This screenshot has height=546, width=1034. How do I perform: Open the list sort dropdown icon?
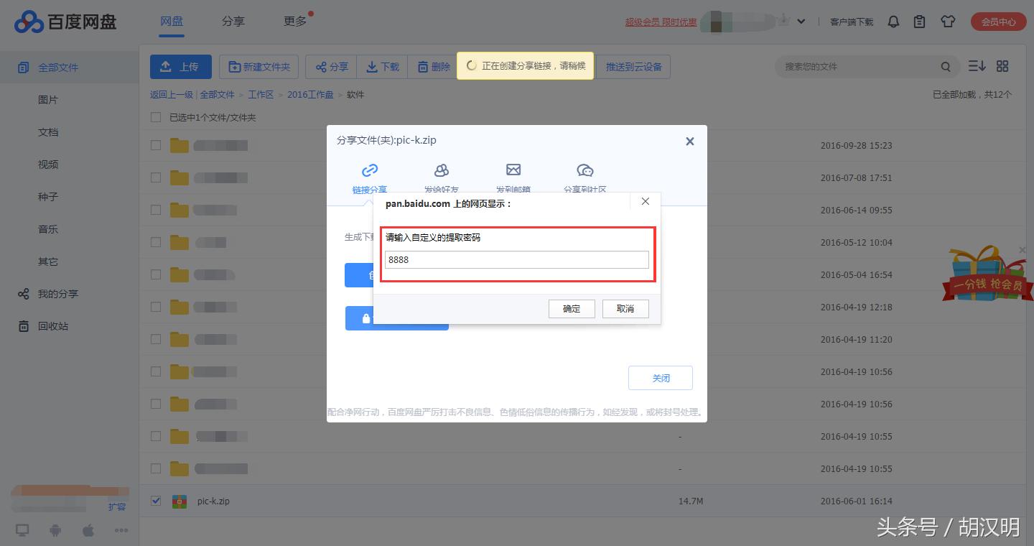point(977,65)
